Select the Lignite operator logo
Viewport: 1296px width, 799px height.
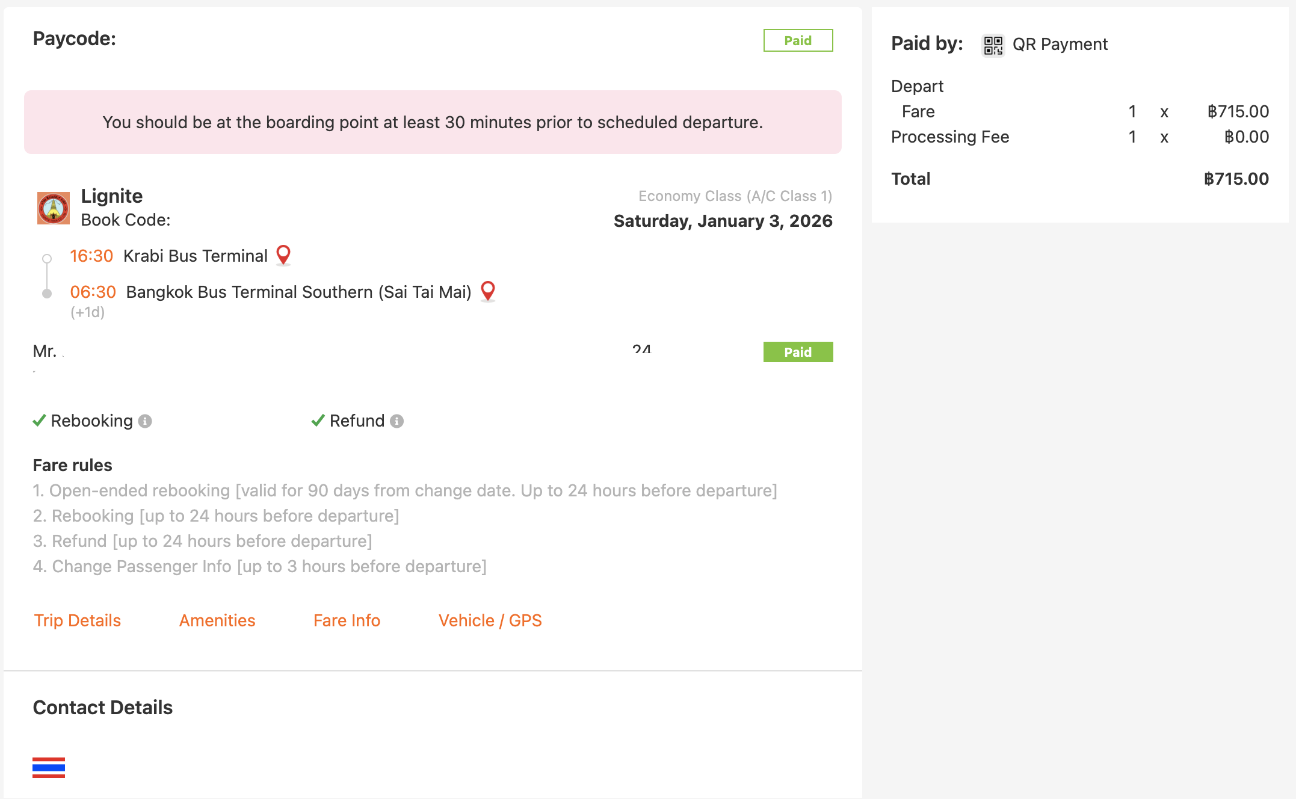53,208
